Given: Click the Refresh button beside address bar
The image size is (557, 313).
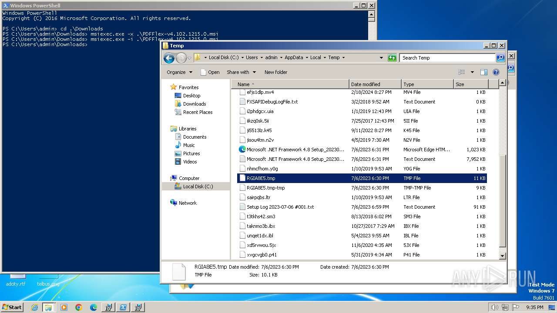Looking at the screenshot, I should (392, 57).
